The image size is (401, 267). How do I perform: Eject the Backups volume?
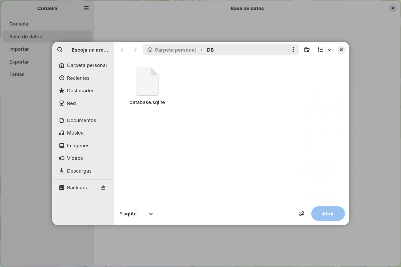point(103,188)
